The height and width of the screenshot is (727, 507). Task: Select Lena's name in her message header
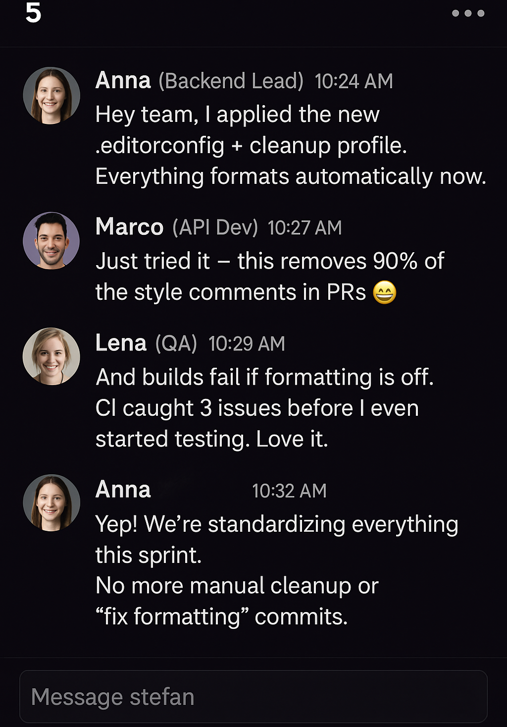(120, 342)
